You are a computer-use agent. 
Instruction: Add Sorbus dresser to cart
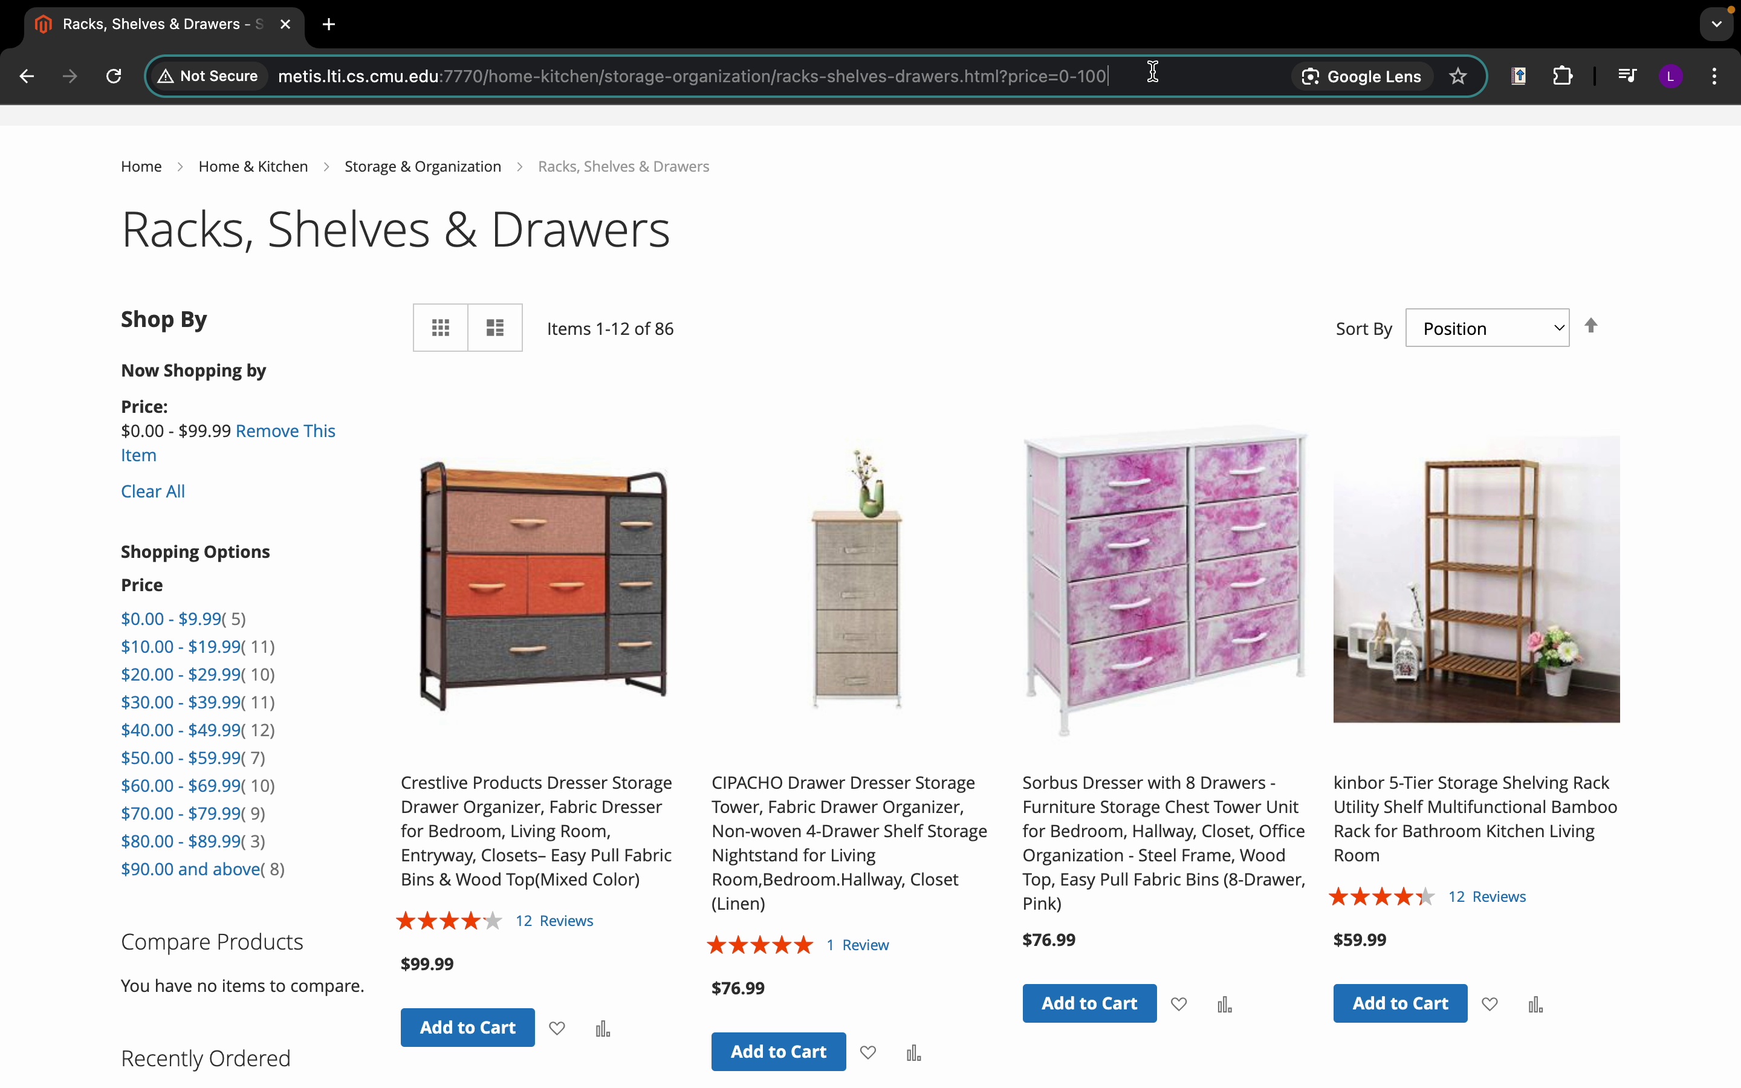[1089, 1003]
